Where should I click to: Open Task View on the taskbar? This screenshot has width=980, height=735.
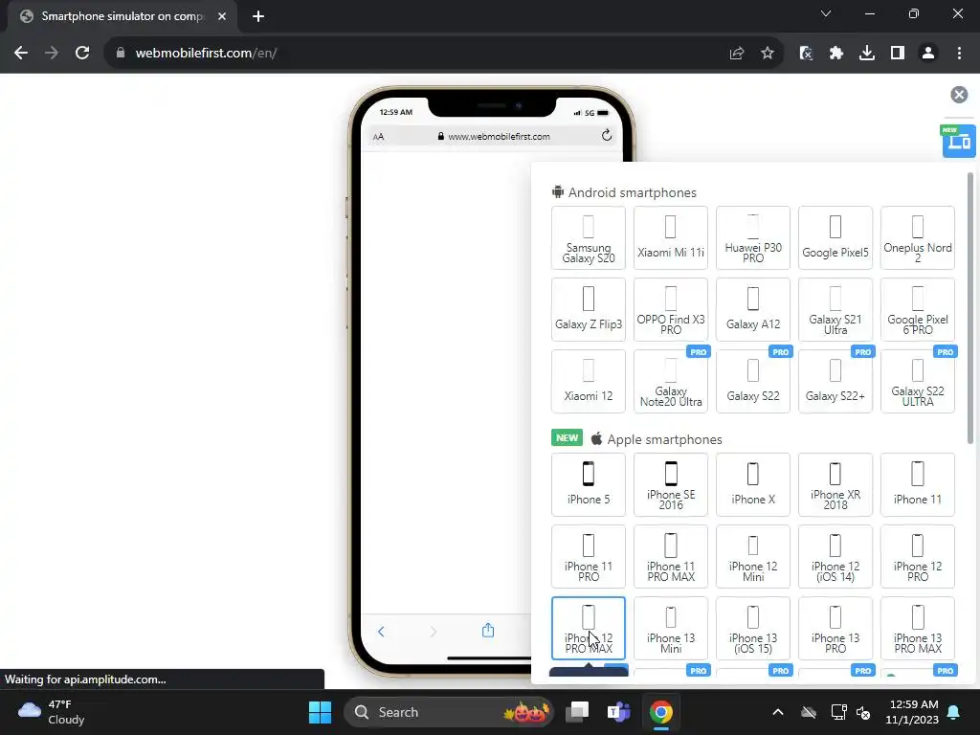(x=577, y=712)
